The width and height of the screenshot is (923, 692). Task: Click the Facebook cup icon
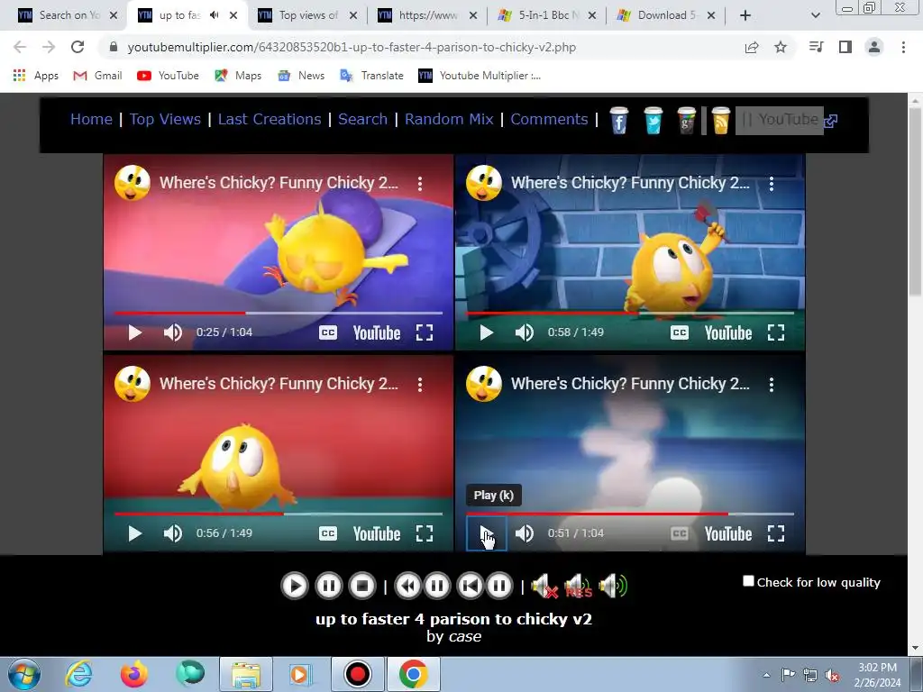[x=618, y=121]
